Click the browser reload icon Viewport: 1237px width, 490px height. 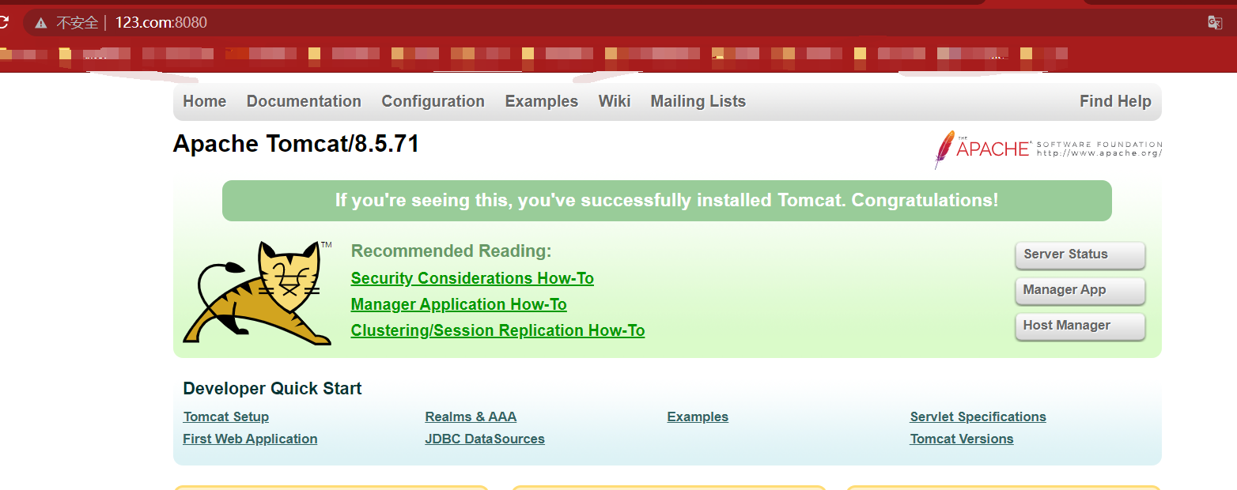tap(3, 22)
